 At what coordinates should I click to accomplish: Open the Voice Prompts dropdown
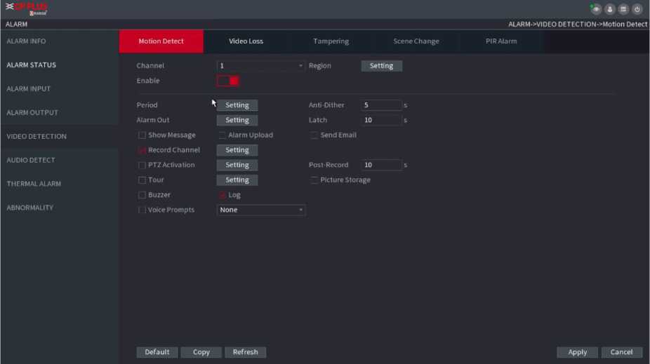pyautogui.click(x=260, y=210)
